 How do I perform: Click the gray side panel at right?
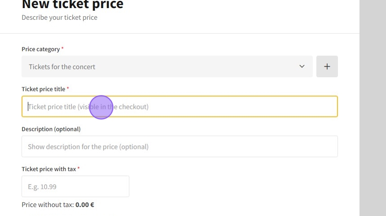pyautogui.click(x=373, y=108)
